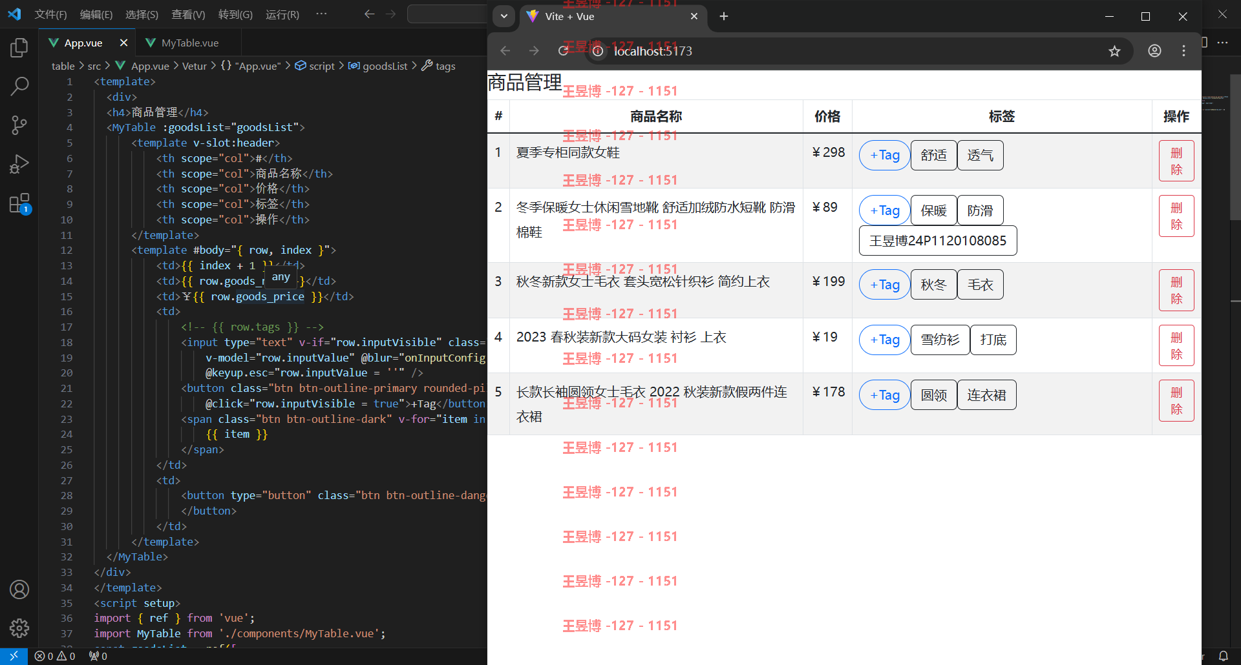
Task: Click the browser forward arrow
Action: pyautogui.click(x=534, y=51)
